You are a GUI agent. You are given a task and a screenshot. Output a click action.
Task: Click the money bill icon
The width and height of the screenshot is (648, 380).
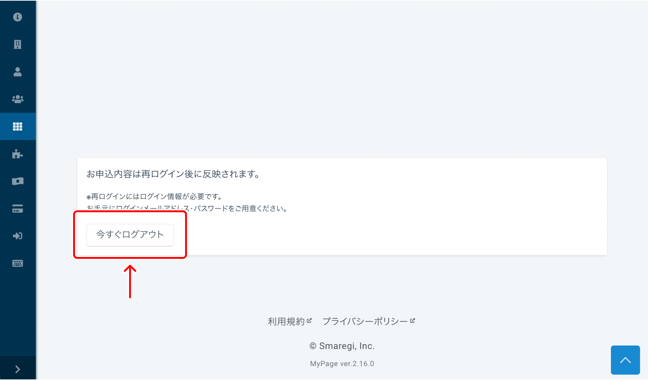(17, 181)
